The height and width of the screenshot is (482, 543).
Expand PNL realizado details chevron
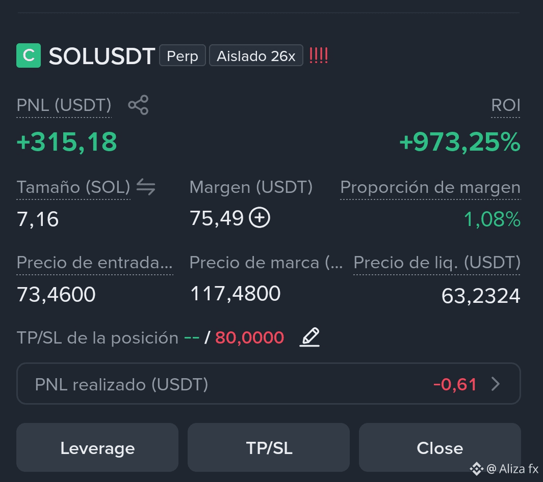pyautogui.click(x=496, y=384)
